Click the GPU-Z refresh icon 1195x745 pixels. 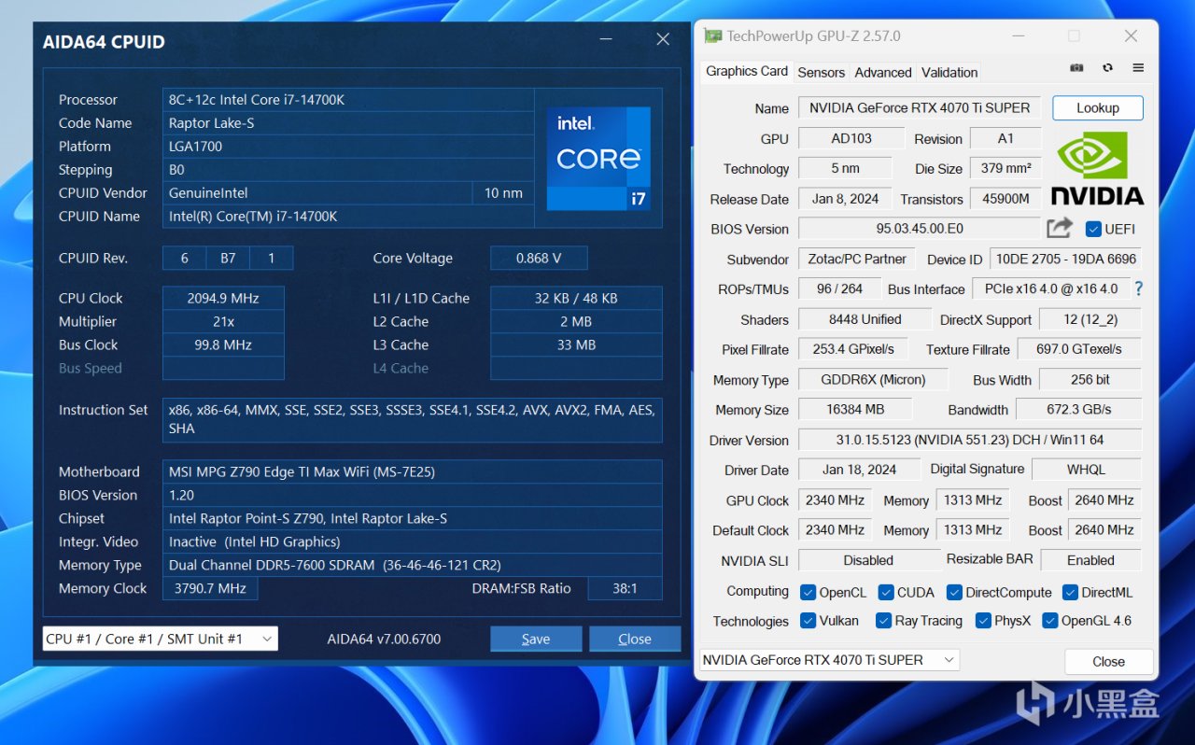click(1107, 68)
